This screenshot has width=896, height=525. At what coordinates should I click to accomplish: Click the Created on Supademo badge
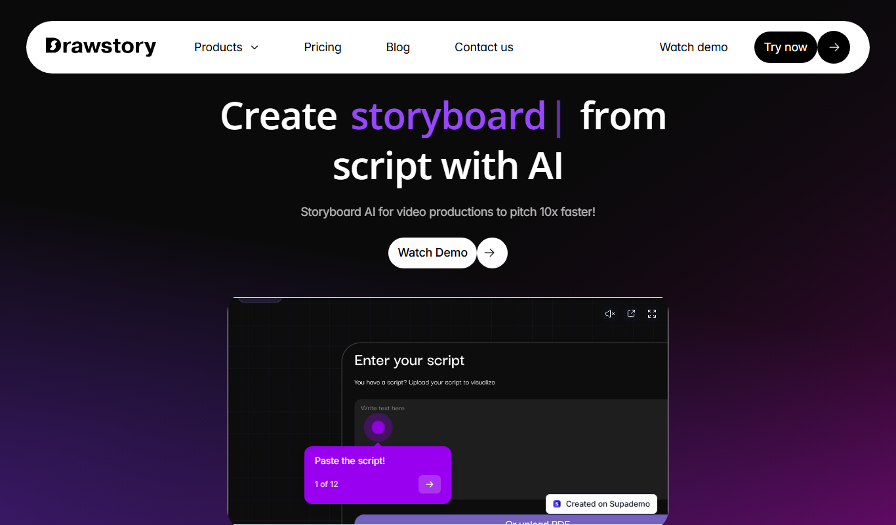click(x=601, y=504)
